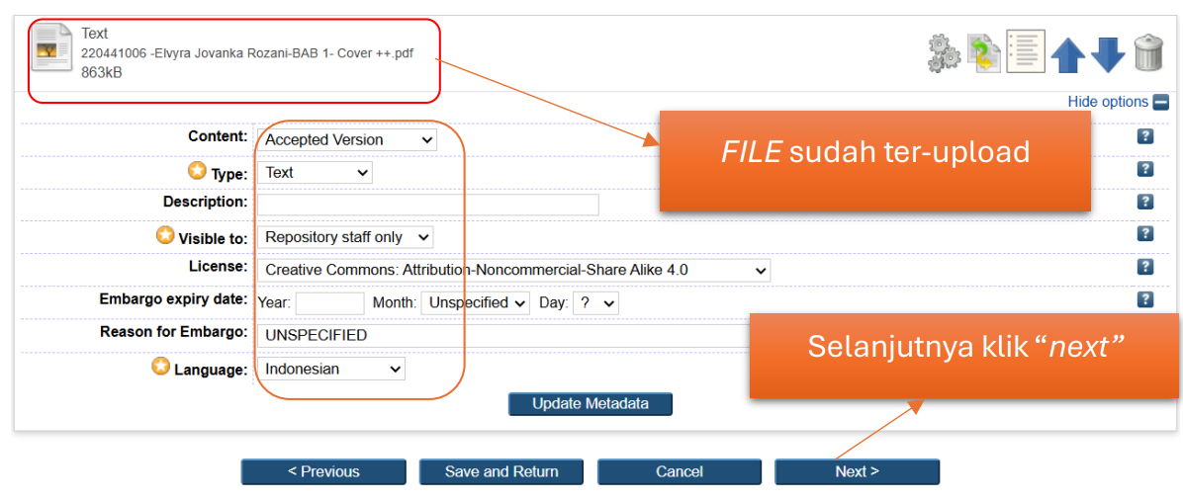Click the Update Metadata button
The image size is (1183, 500).
(591, 404)
